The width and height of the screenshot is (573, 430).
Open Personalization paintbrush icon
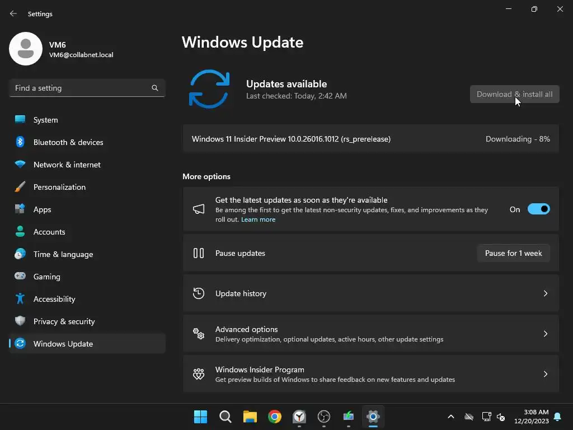[x=20, y=187]
